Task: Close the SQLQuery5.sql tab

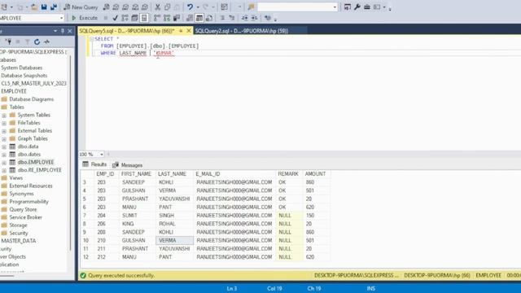Action: click(189, 31)
